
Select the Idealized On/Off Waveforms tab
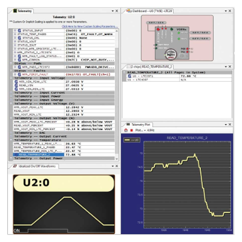[x=34, y=166]
